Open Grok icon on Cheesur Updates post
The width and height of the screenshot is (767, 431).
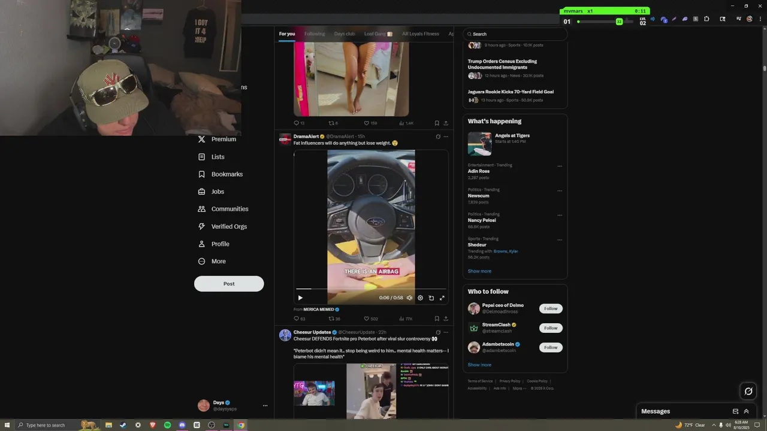click(438, 332)
